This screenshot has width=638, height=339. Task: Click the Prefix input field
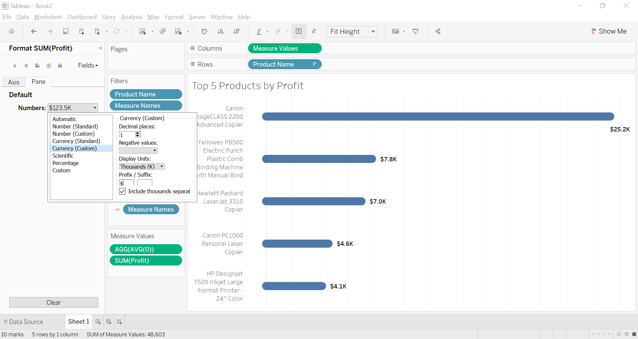tap(126, 183)
